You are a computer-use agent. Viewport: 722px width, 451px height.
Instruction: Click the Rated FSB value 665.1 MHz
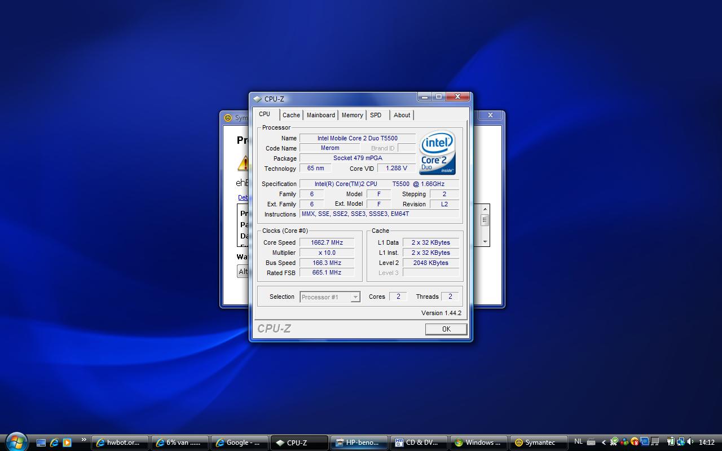point(327,273)
